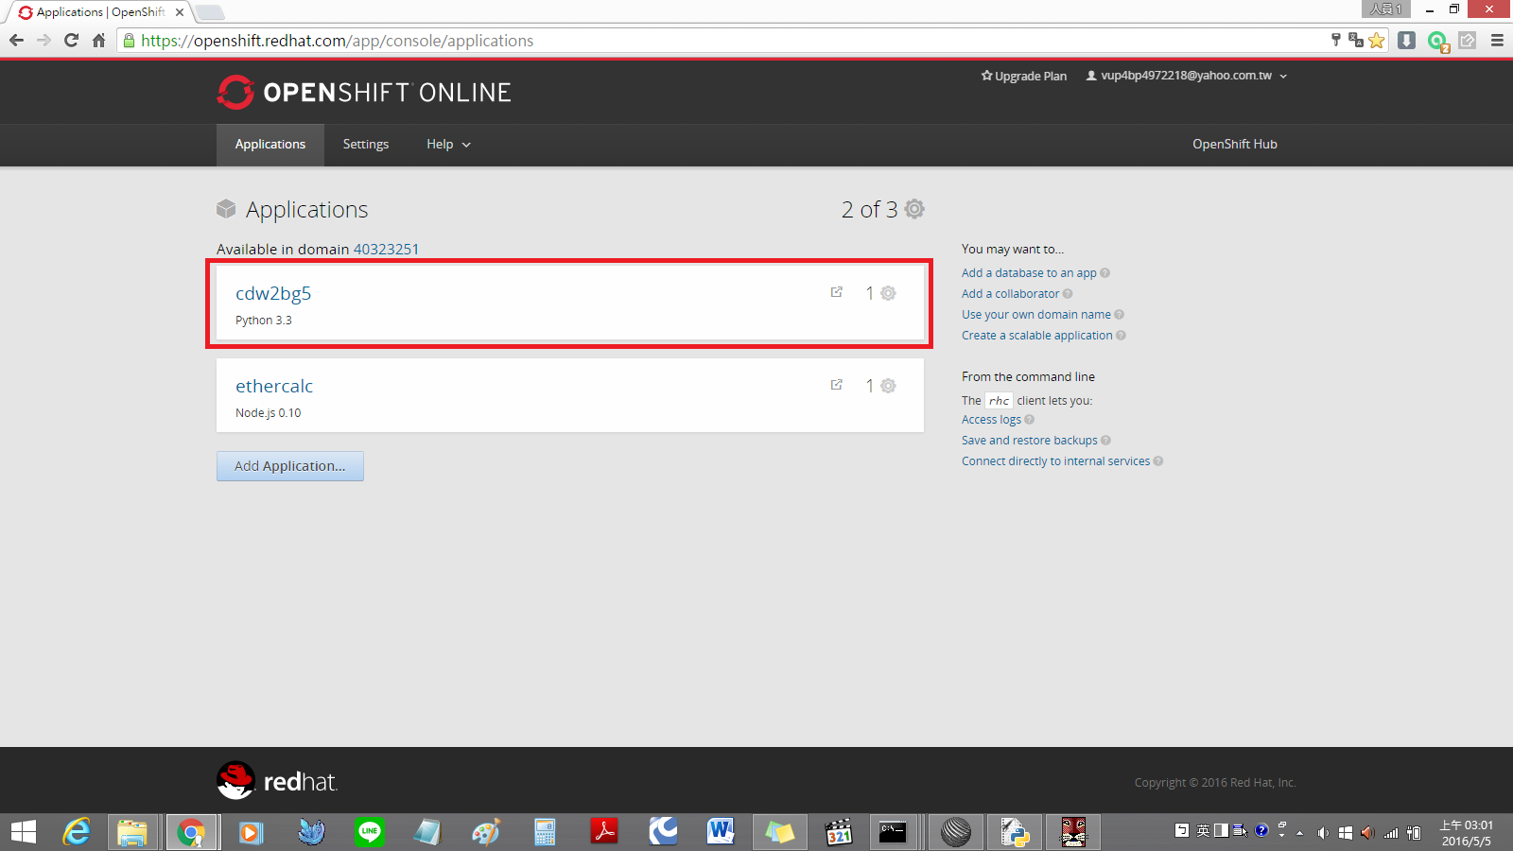Click the gear icon in cdw2bg5 row
Viewport: 1513px width, 851px height.
[x=888, y=293]
